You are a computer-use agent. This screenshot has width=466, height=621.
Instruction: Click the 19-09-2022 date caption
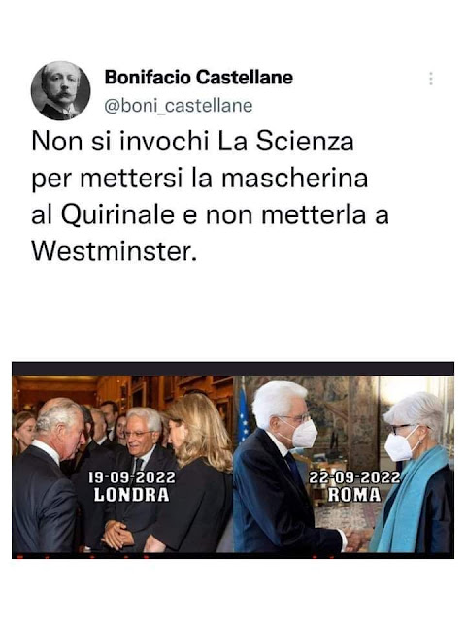131,477
